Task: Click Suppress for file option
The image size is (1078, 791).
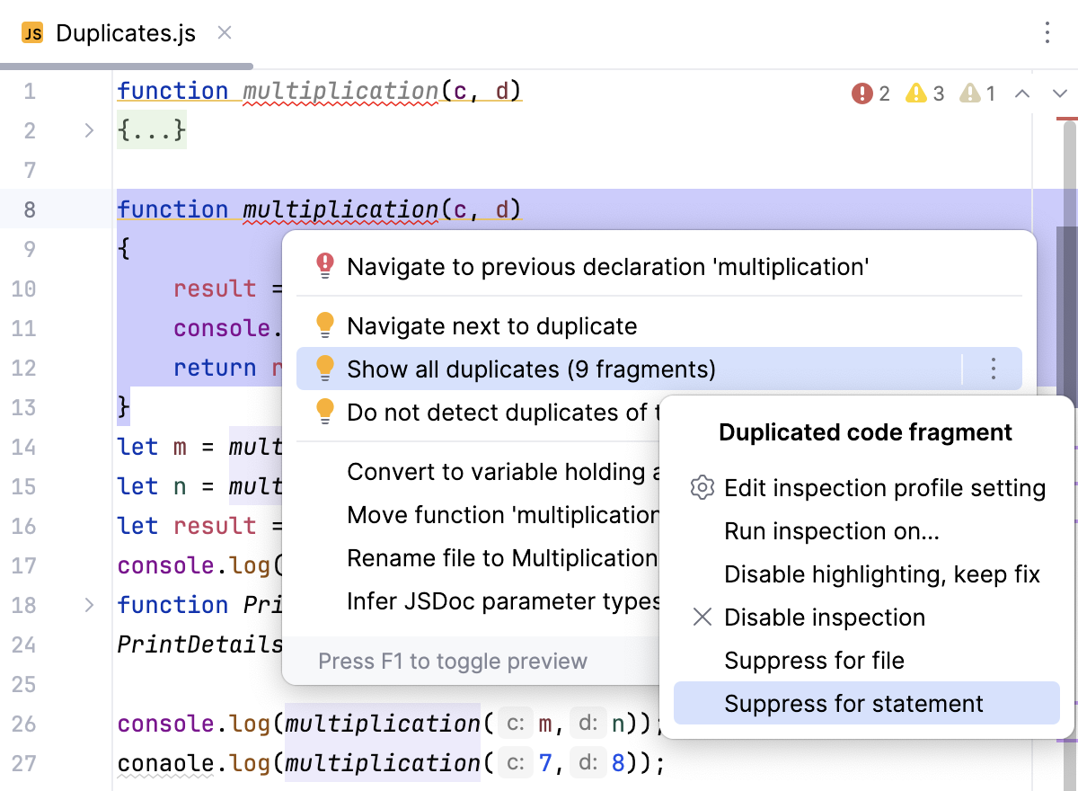Action: [814, 661]
